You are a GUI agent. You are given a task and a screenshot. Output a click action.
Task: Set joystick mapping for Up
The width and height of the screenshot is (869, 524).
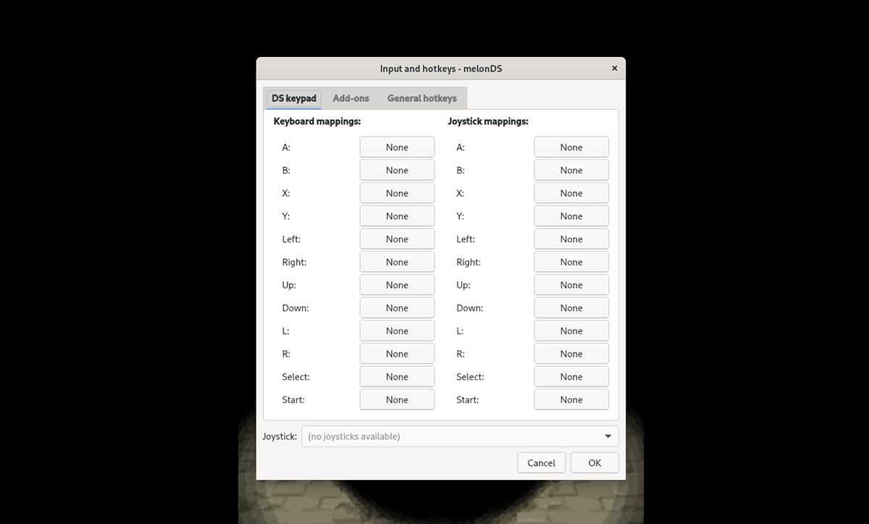pos(571,284)
